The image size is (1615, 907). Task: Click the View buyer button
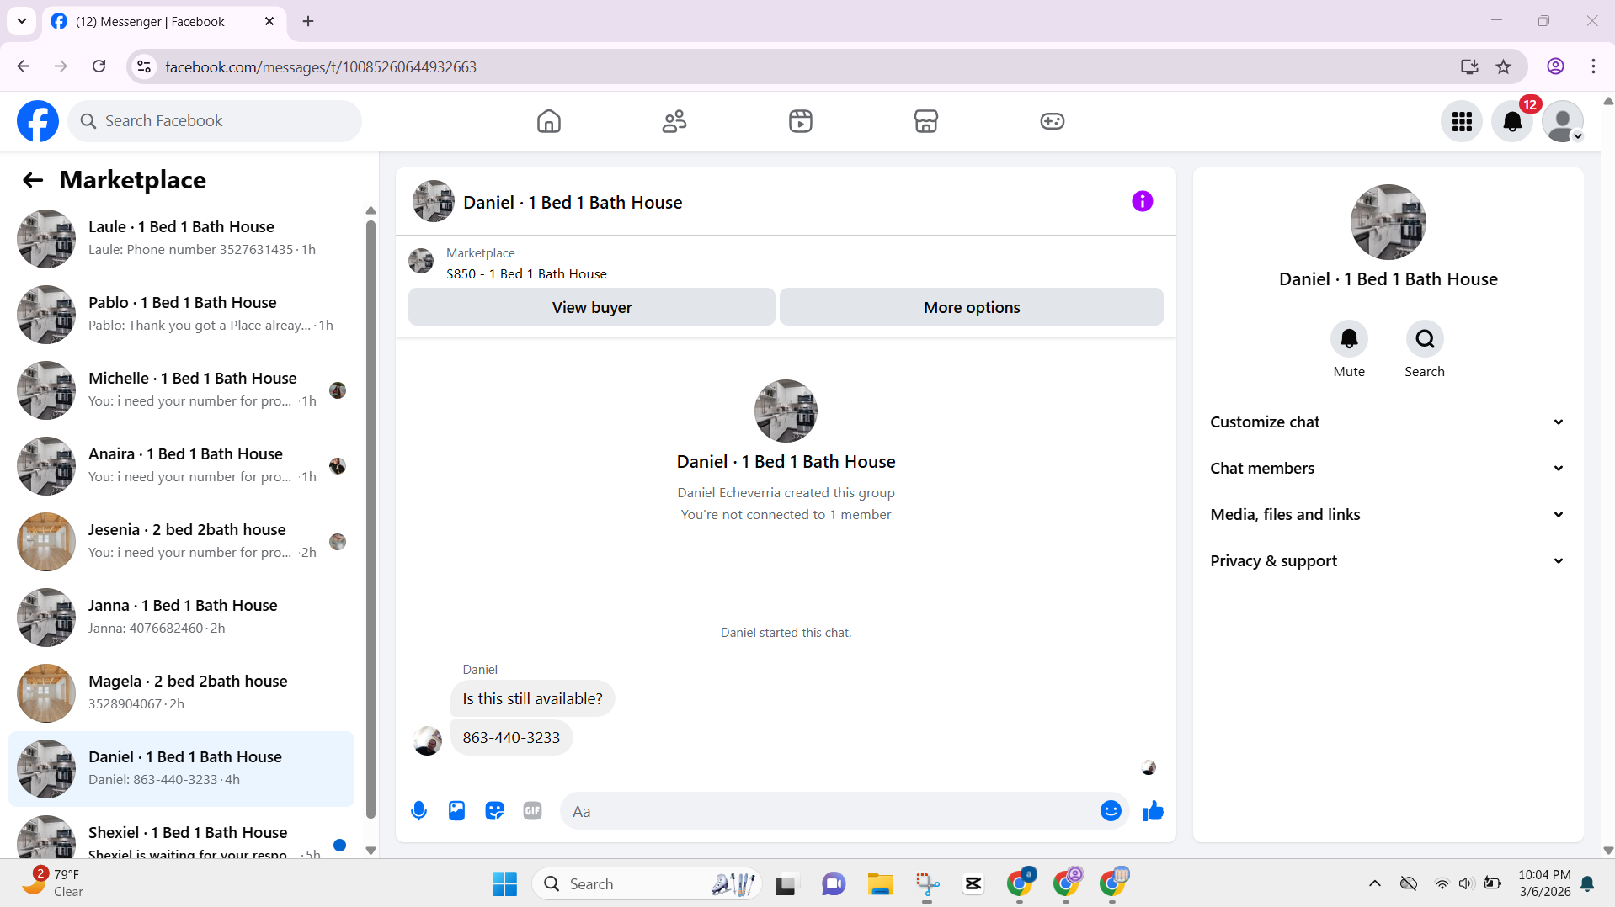(x=591, y=307)
